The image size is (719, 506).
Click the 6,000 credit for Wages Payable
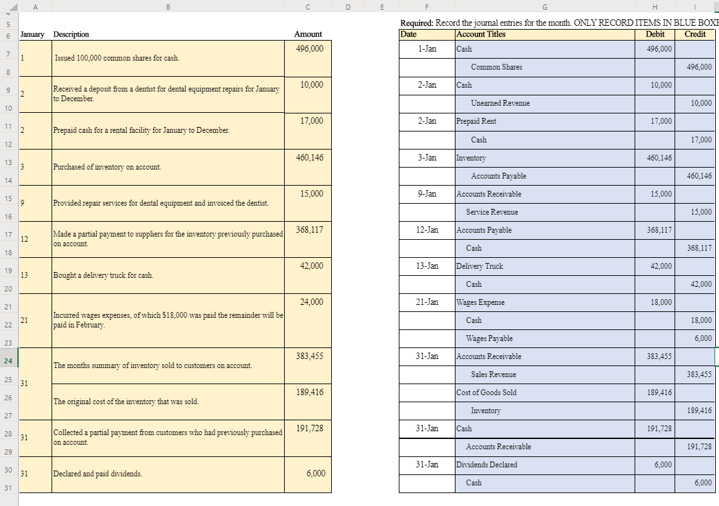[695, 338]
